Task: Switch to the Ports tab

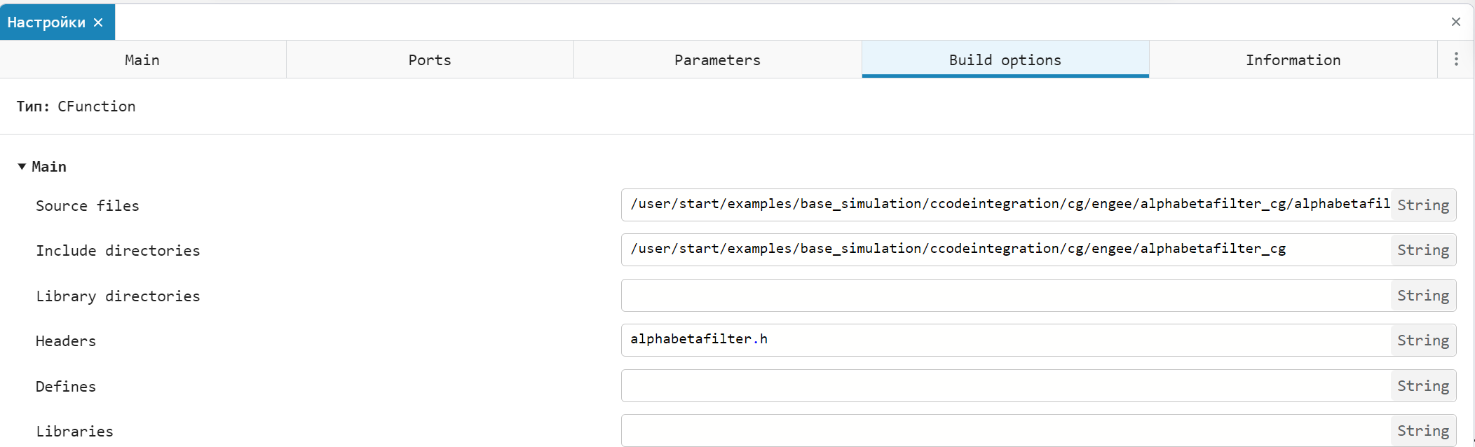Action: [430, 60]
